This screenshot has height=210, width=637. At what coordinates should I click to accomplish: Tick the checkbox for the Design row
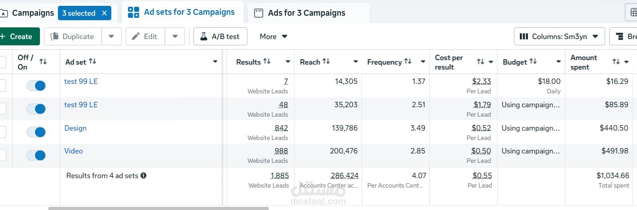(2, 132)
